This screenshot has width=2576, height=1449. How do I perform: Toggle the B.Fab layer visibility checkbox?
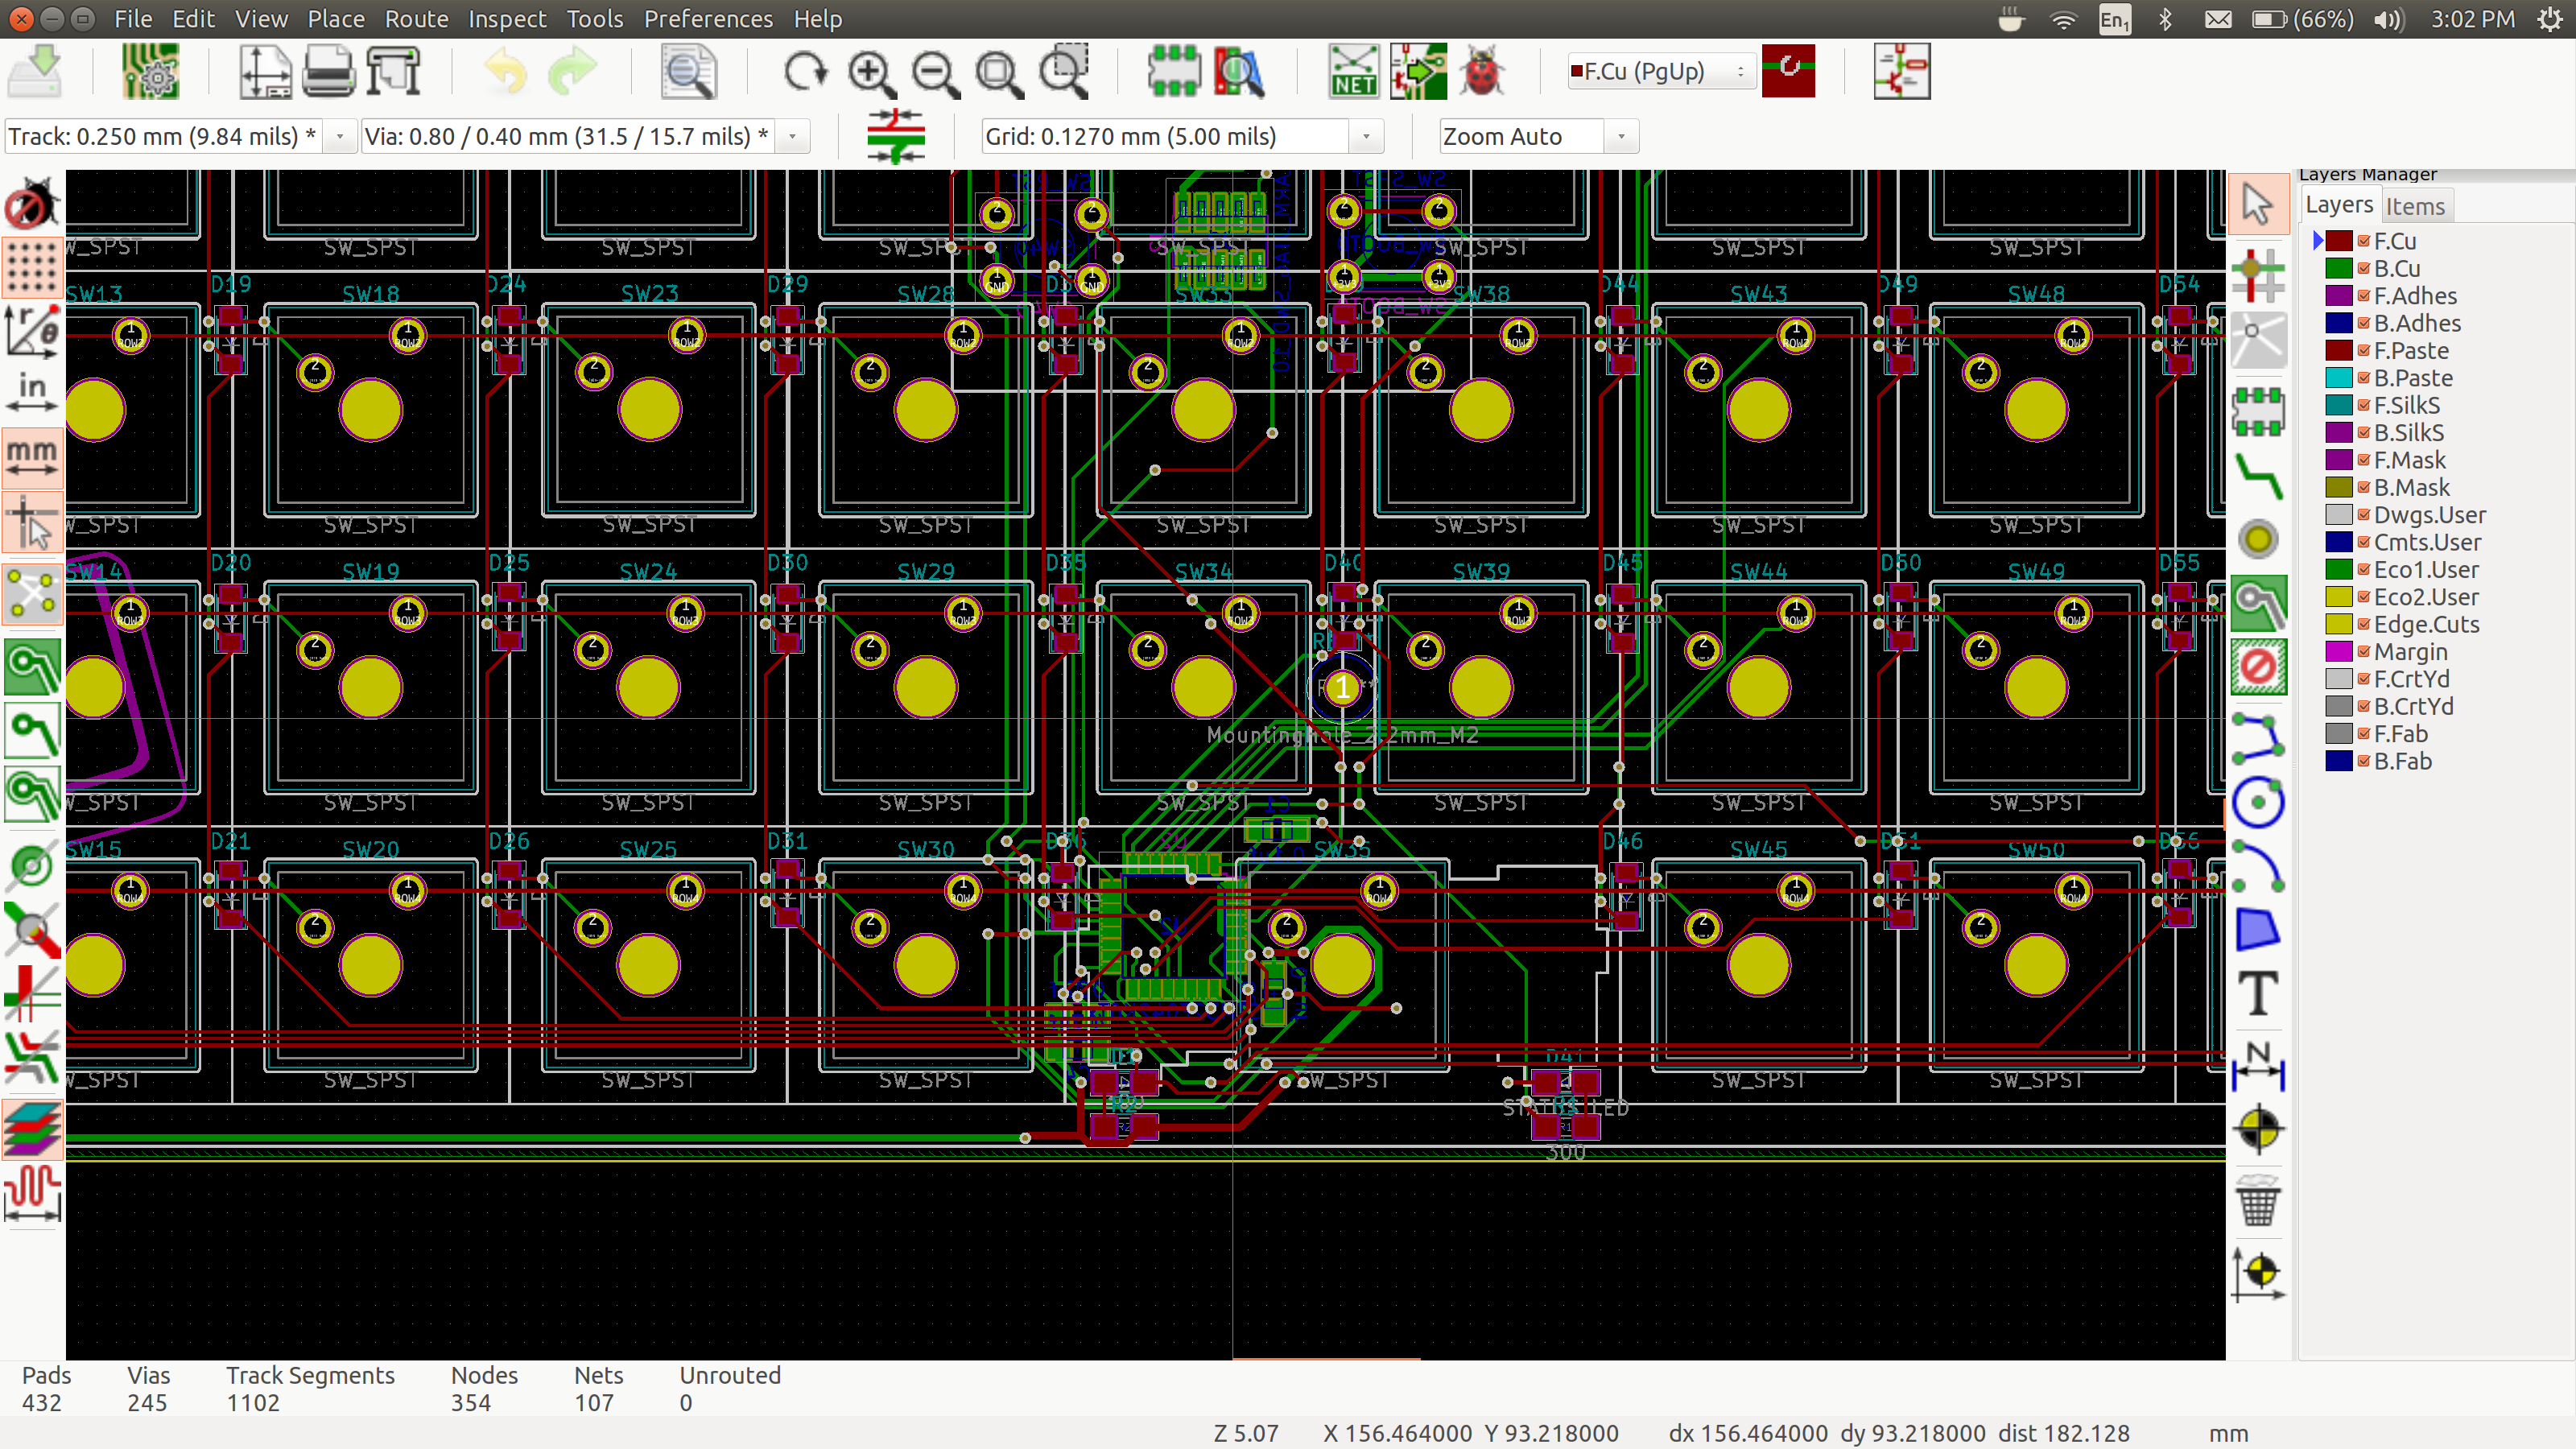pos(2364,761)
